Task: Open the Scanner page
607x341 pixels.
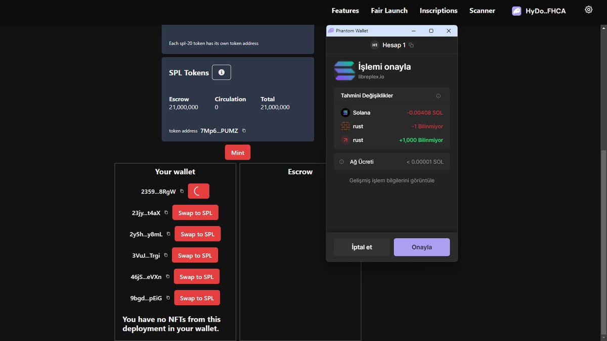Action: (x=482, y=11)
